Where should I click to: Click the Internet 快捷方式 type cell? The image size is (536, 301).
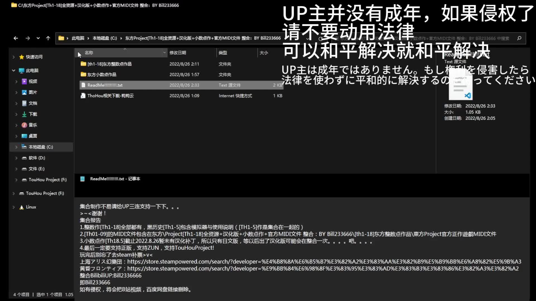tap(235, 96)
